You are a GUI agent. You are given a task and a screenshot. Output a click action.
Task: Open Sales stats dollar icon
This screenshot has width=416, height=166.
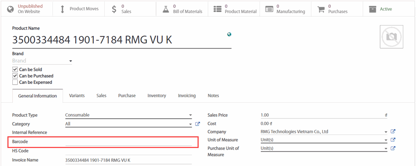point(114,9)
